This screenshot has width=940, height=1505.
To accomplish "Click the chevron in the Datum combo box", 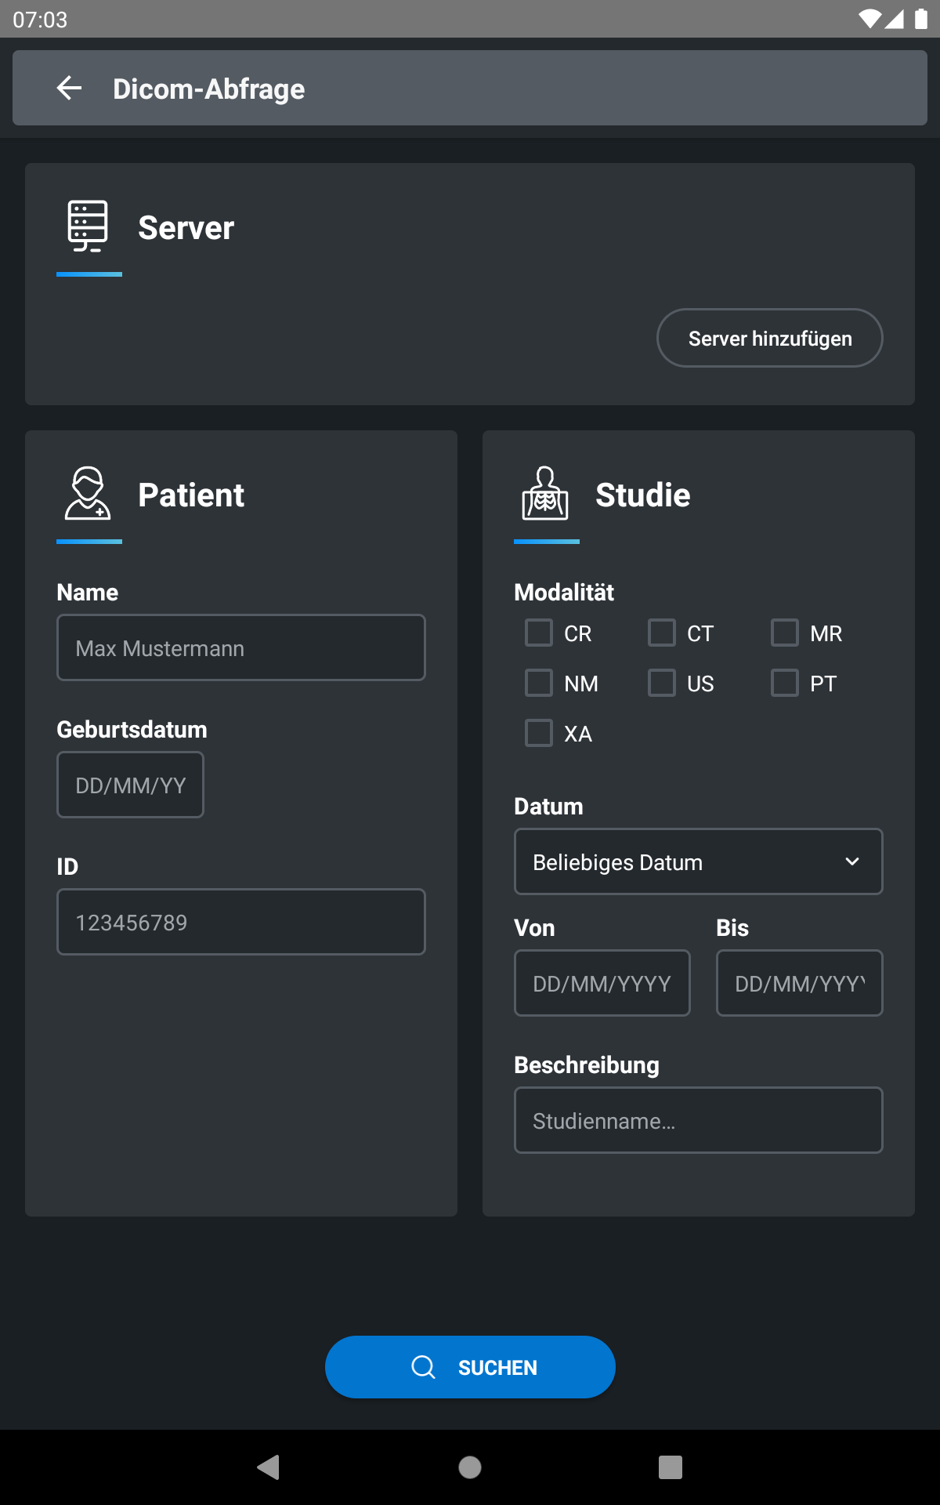I will coord(852,861).
